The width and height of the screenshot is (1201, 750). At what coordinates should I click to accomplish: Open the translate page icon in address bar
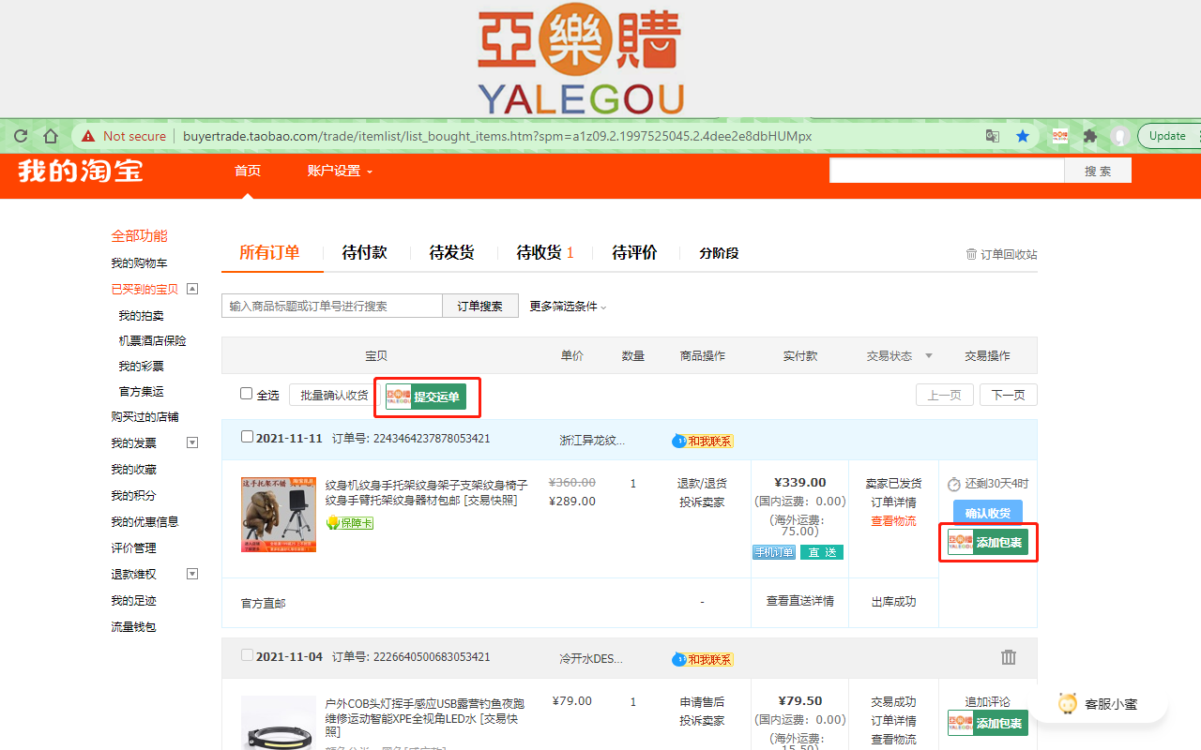click(992, 136)
